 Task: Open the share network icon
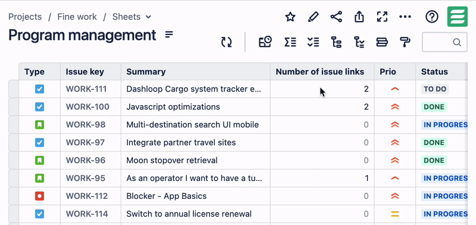point(336,17)
